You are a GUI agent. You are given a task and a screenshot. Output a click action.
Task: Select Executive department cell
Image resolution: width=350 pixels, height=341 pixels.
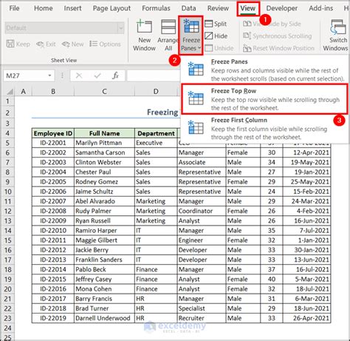pos(156,143)
